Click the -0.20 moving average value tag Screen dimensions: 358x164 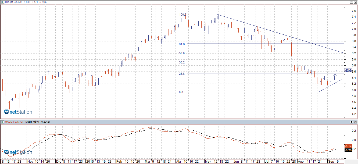pos(348,150)
